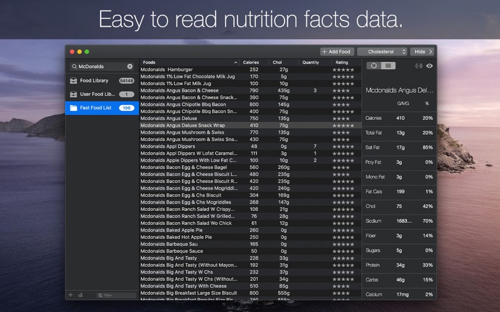Screen dimensions: 500x312
Task: Switch to list nutrition view
Action: [x=388, y=66]
